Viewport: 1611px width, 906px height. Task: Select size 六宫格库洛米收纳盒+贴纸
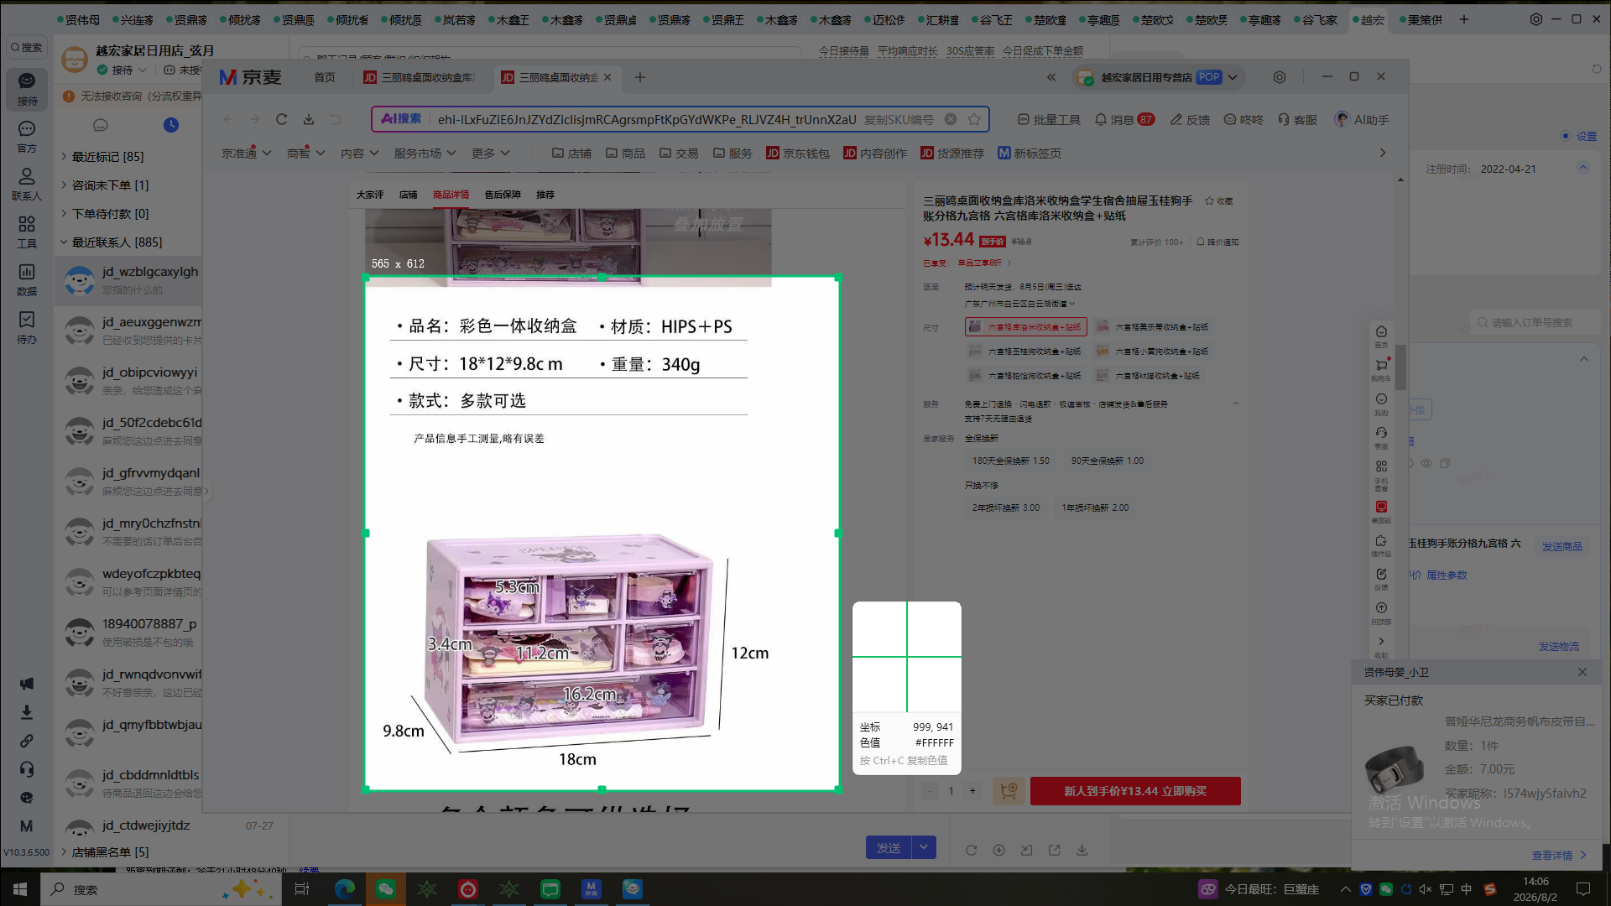coord(1026,327)
